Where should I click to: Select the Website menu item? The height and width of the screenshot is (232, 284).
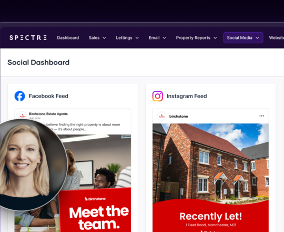coord(277,38)
